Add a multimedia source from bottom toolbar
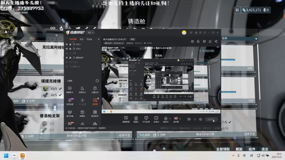285x160 pixels. (x=156, y=119)
